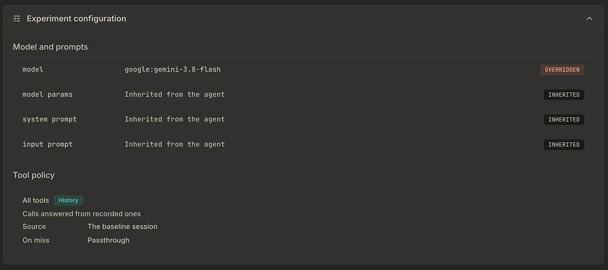Click the Passthrough on-miss value

tap(108, 240)
